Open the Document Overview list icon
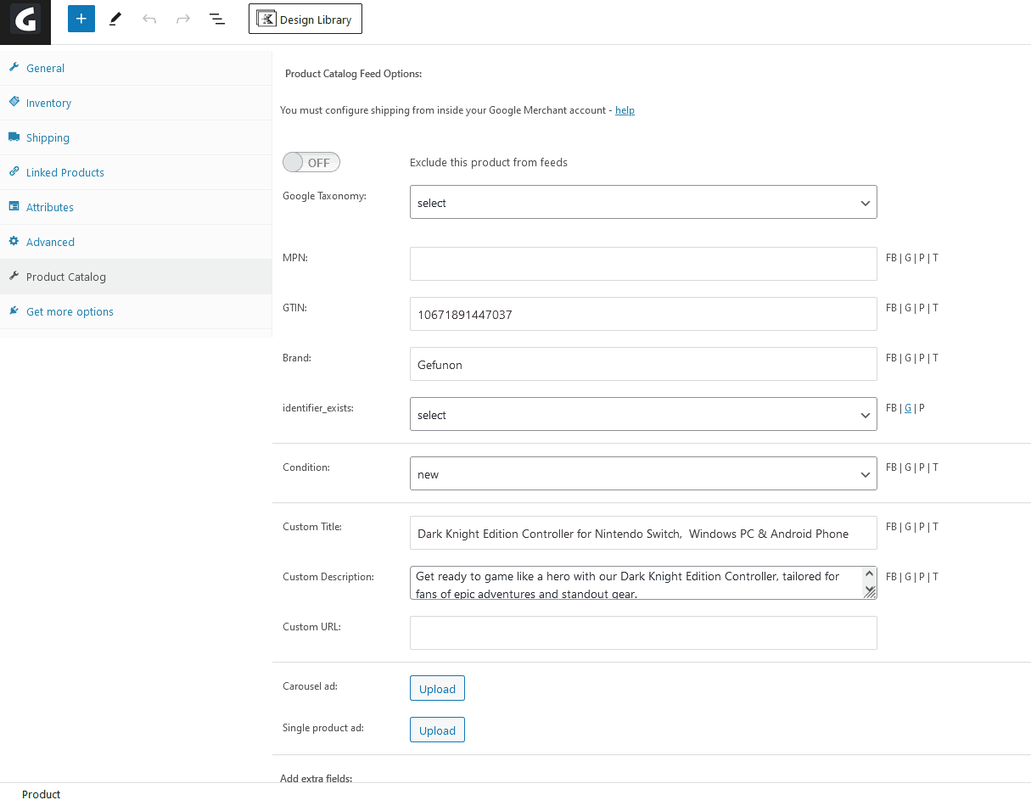Image resolution: width=1031 pixels, height=800 pixels. coord(217,19)
